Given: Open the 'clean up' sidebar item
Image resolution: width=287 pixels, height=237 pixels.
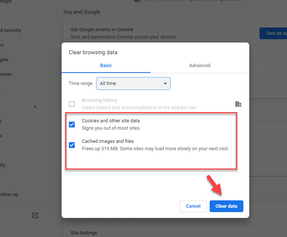Looking at the screenshot, I should pyautogui.click(x=9, y=194).
